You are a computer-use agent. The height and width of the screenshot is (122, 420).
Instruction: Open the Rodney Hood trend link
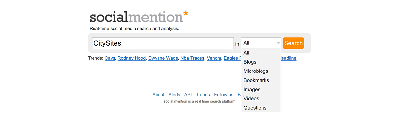(x=132, y=58)
